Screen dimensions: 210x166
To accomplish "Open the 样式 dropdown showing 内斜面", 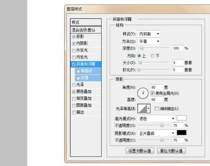I will tap(149, 34).
